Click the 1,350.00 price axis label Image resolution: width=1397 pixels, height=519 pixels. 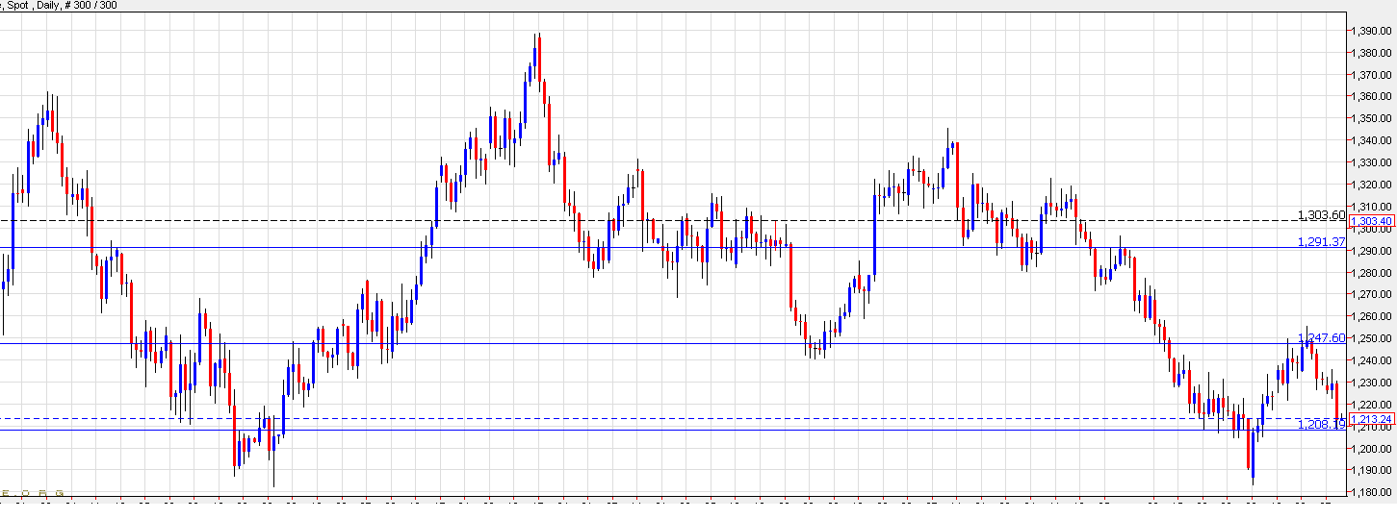[1371, 118]
